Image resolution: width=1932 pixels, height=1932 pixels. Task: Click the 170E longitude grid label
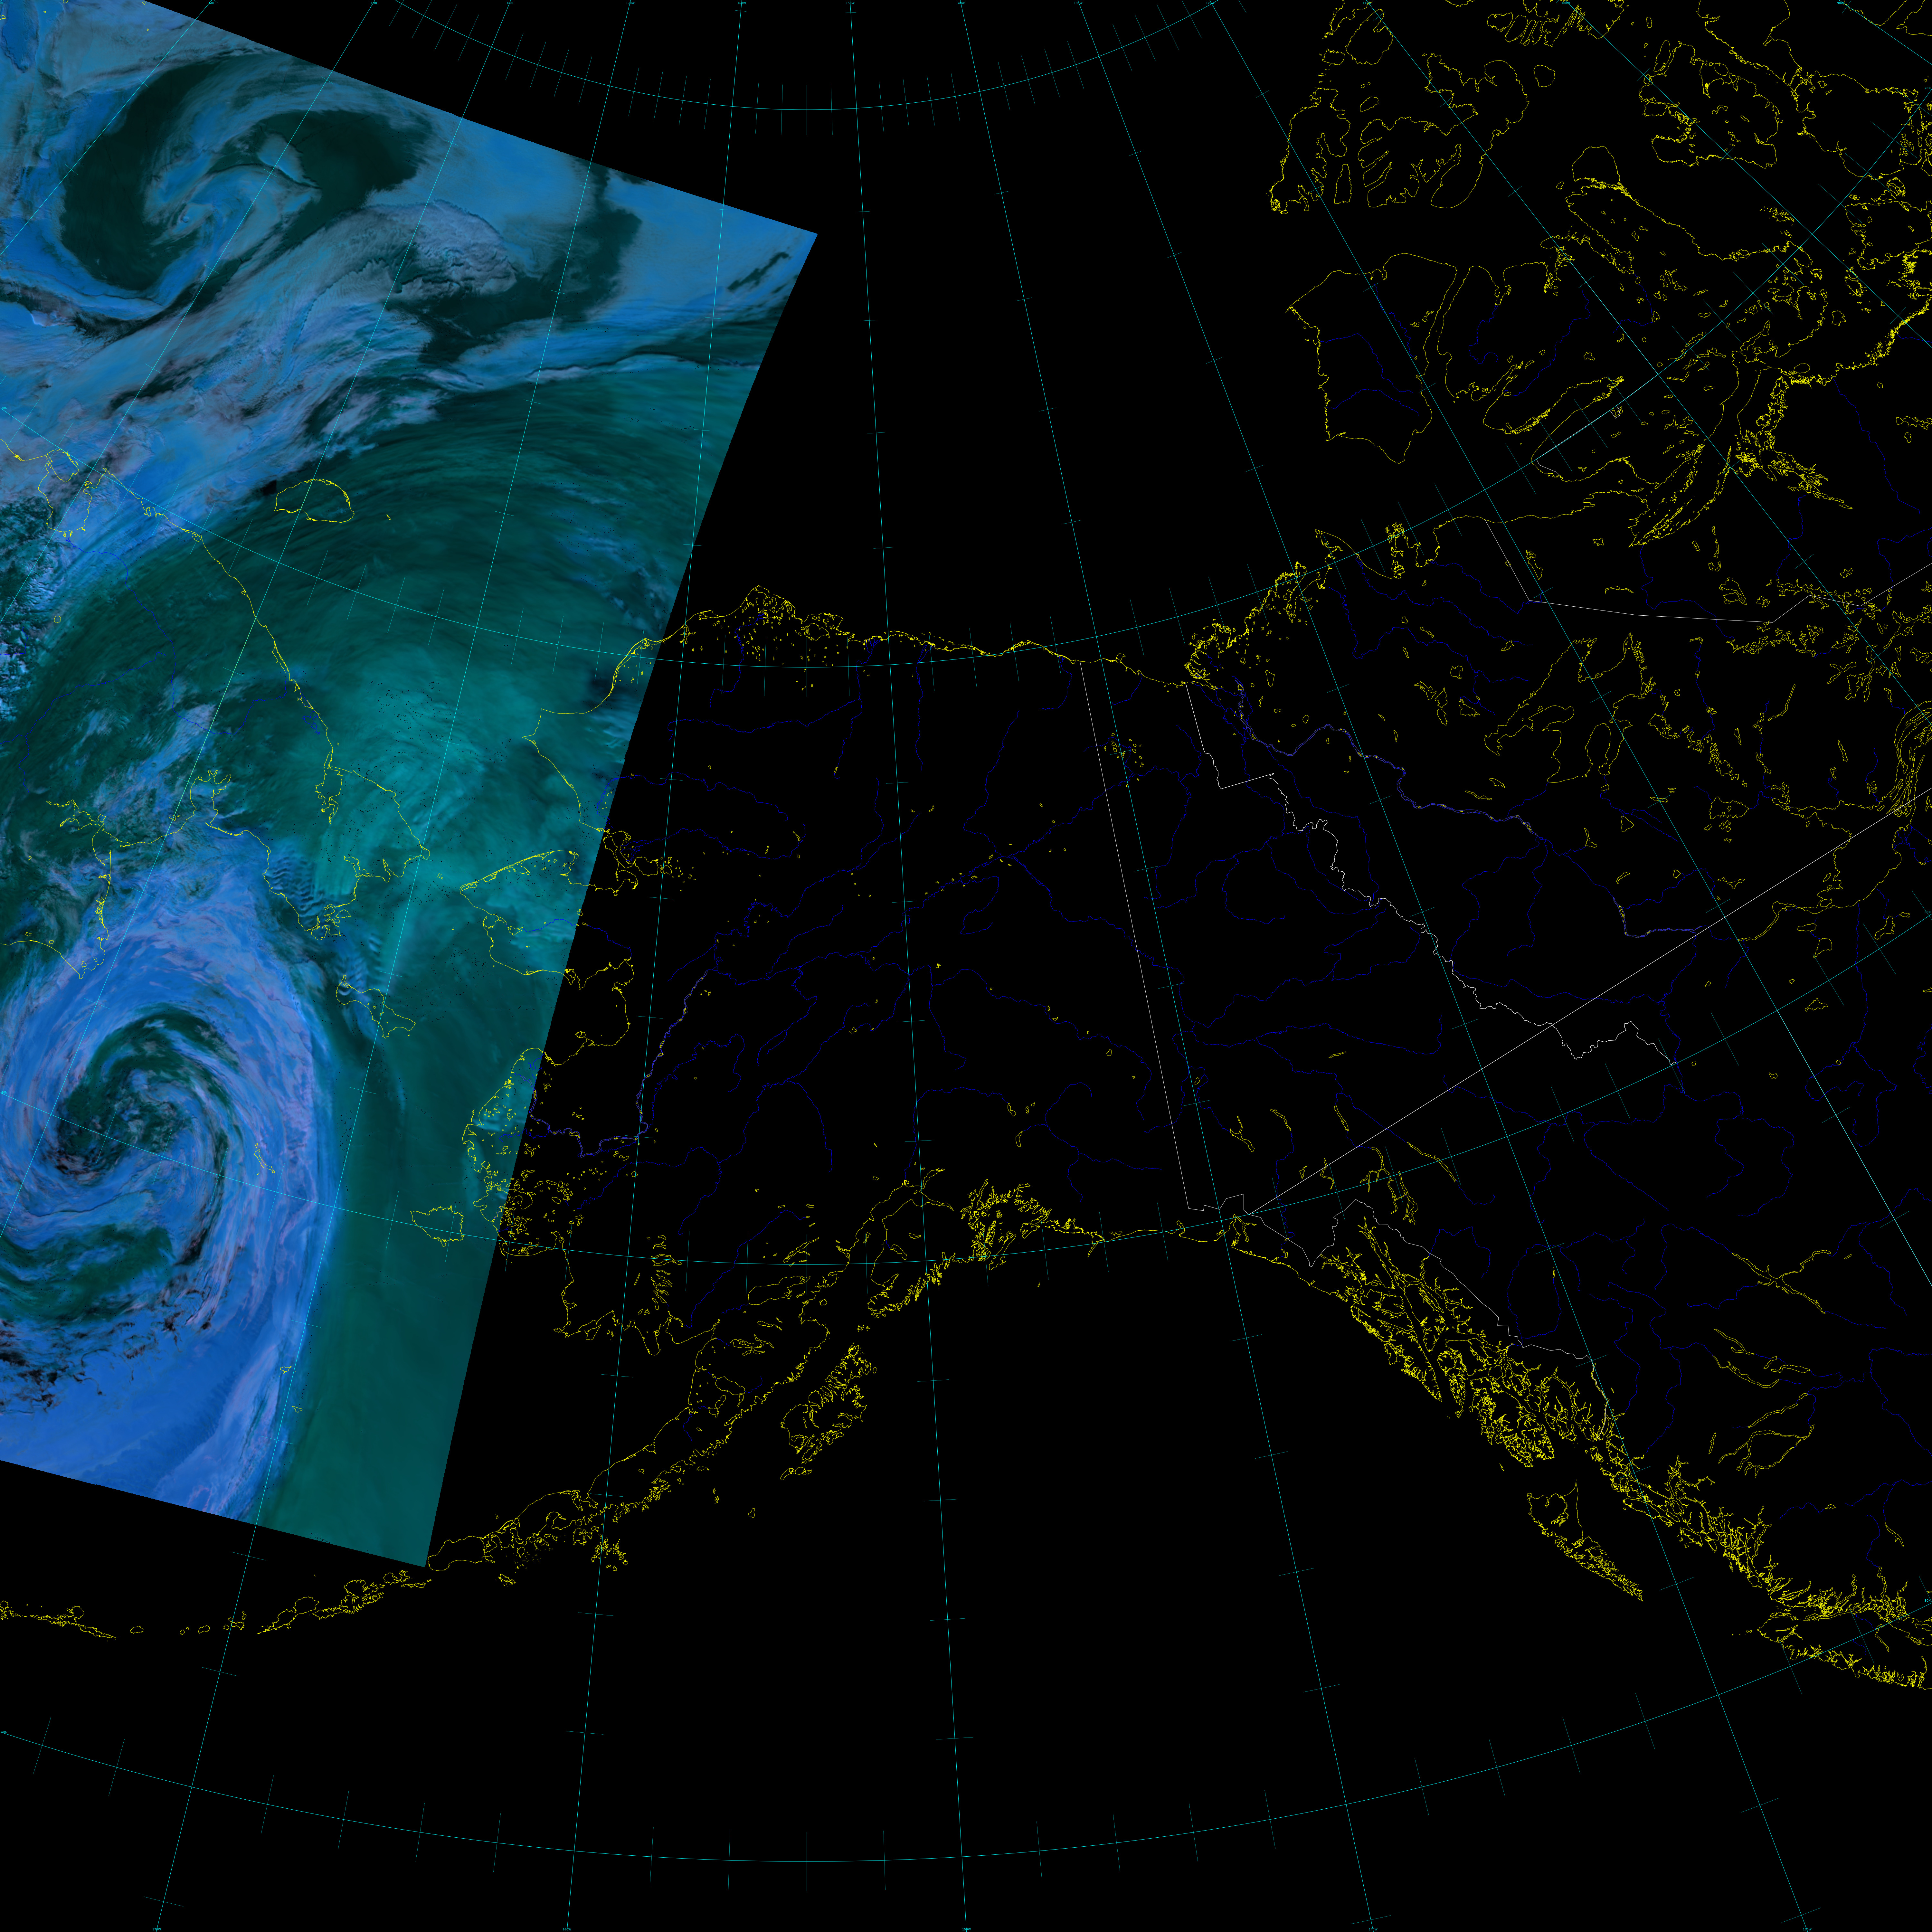pos(374,3)
